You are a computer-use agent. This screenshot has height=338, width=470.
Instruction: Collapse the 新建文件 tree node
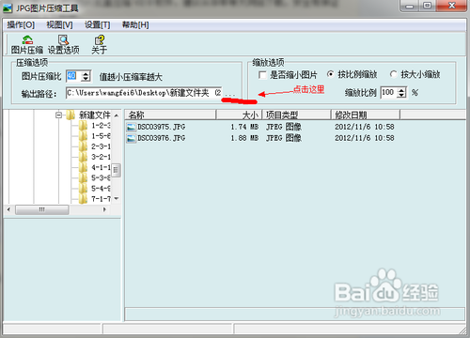coord(58,115)
